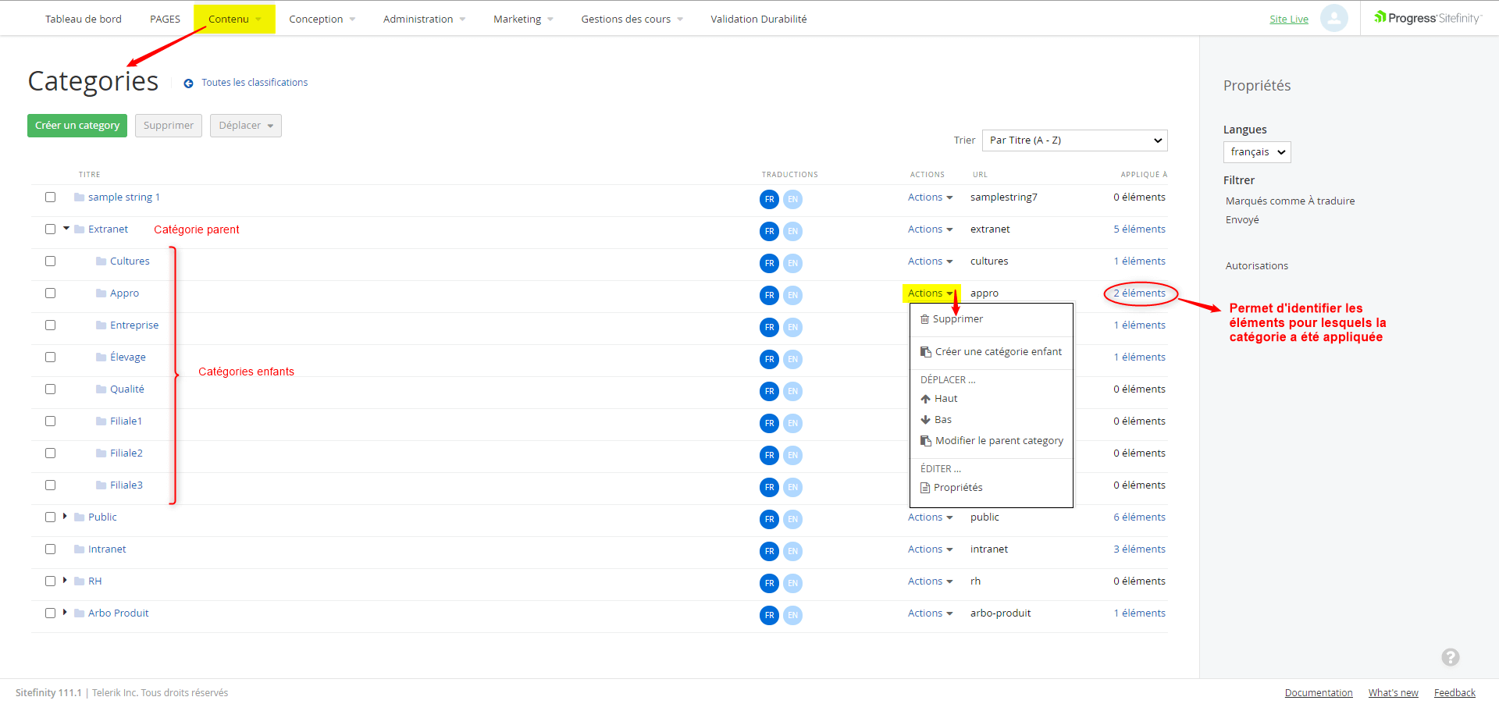
Task: Click the user profile avatar icon
Action: 1333,18
